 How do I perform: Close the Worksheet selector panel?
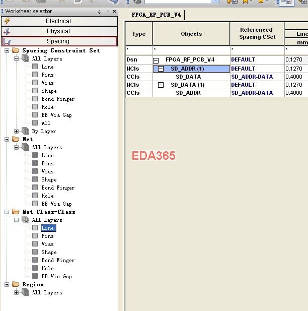pos(114,12)
